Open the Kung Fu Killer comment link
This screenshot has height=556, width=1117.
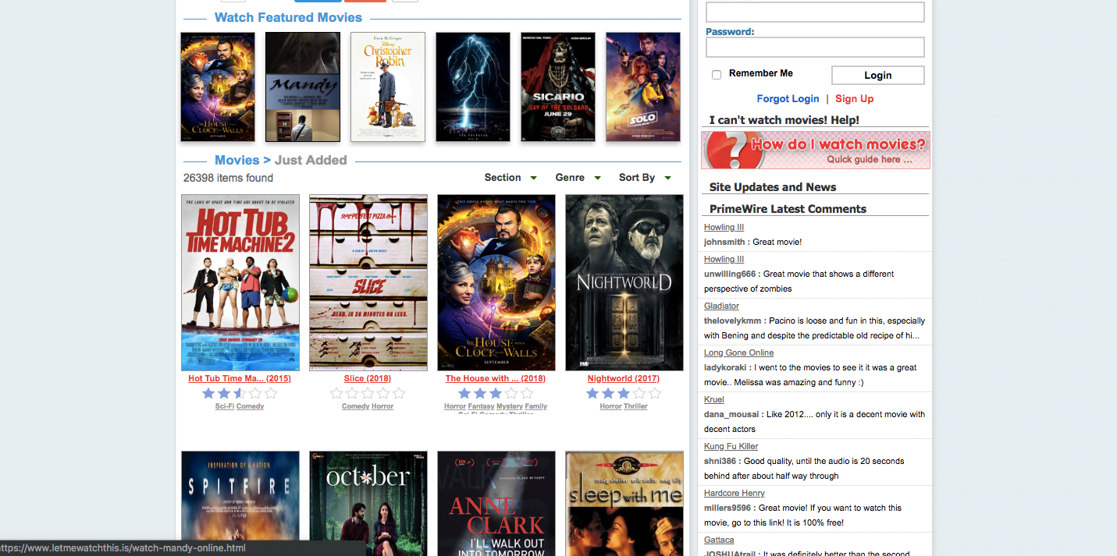731,446
